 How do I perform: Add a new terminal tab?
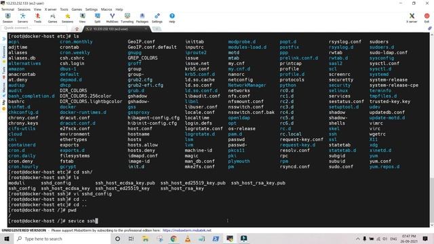pyautogui.click(x=157, y=28)
